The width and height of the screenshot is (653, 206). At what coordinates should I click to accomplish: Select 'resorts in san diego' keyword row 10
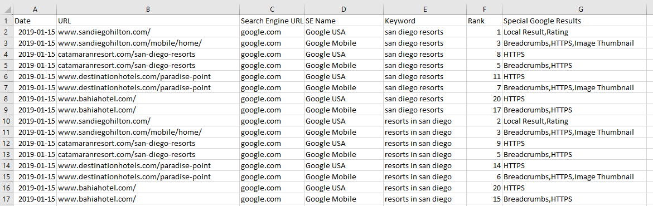(x=425, y=121)
